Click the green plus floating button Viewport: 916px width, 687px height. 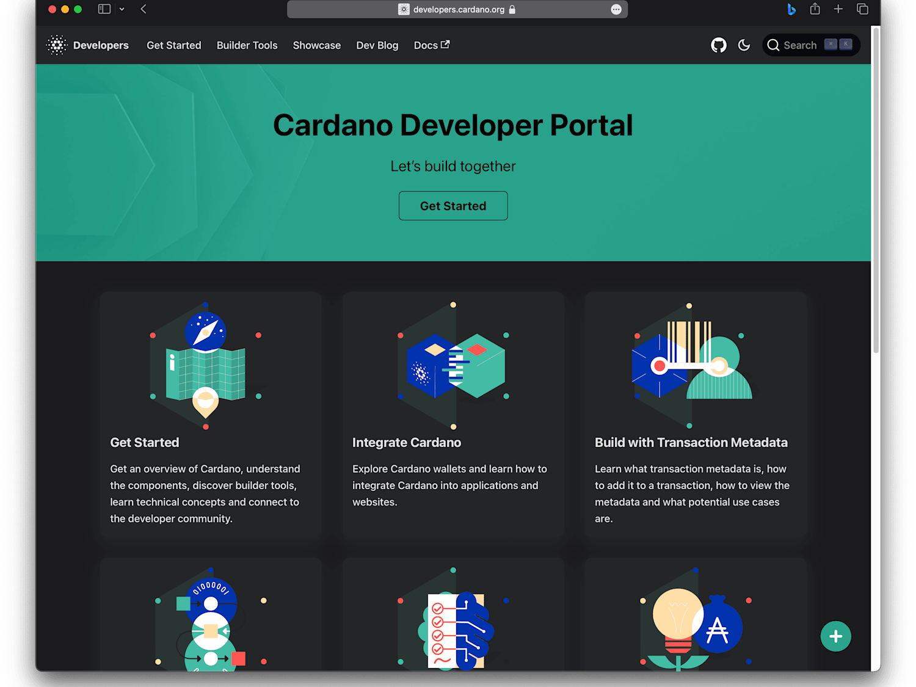pyautogui.click(x=835, y=636)
